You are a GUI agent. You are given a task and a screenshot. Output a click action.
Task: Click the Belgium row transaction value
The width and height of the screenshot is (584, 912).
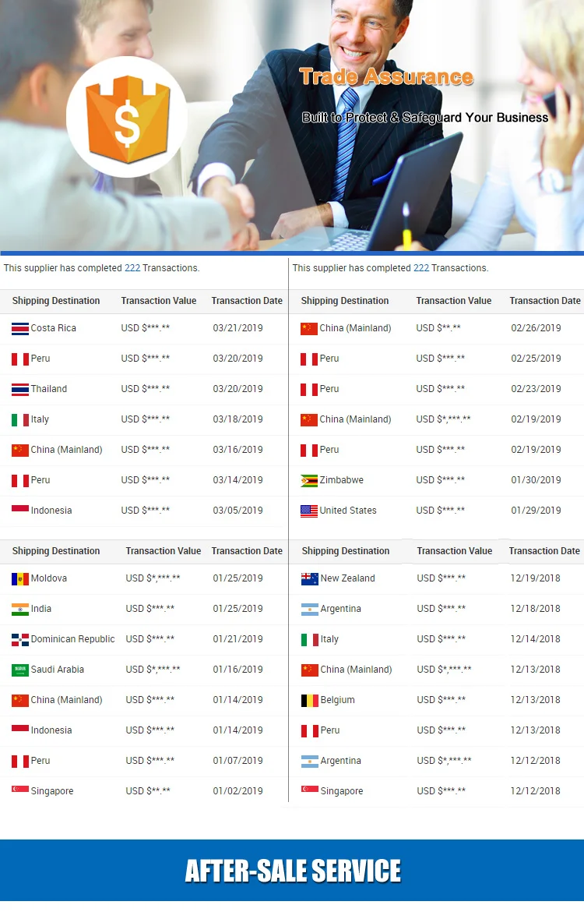[x=441, y=700]
